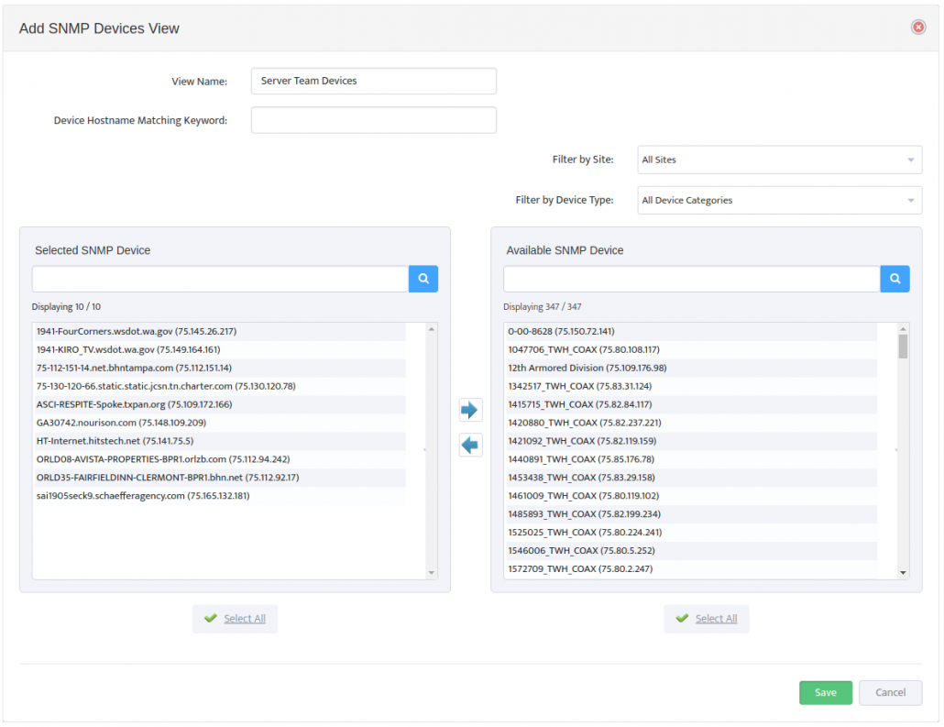Viewport: 944px width, 727px height.
Task: Expand the Filter by Device Type dropdown
Action: pyautogui.click(x=779, y=200)
